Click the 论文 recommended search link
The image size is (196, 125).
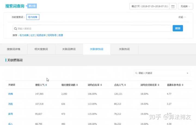coord(33,35)
